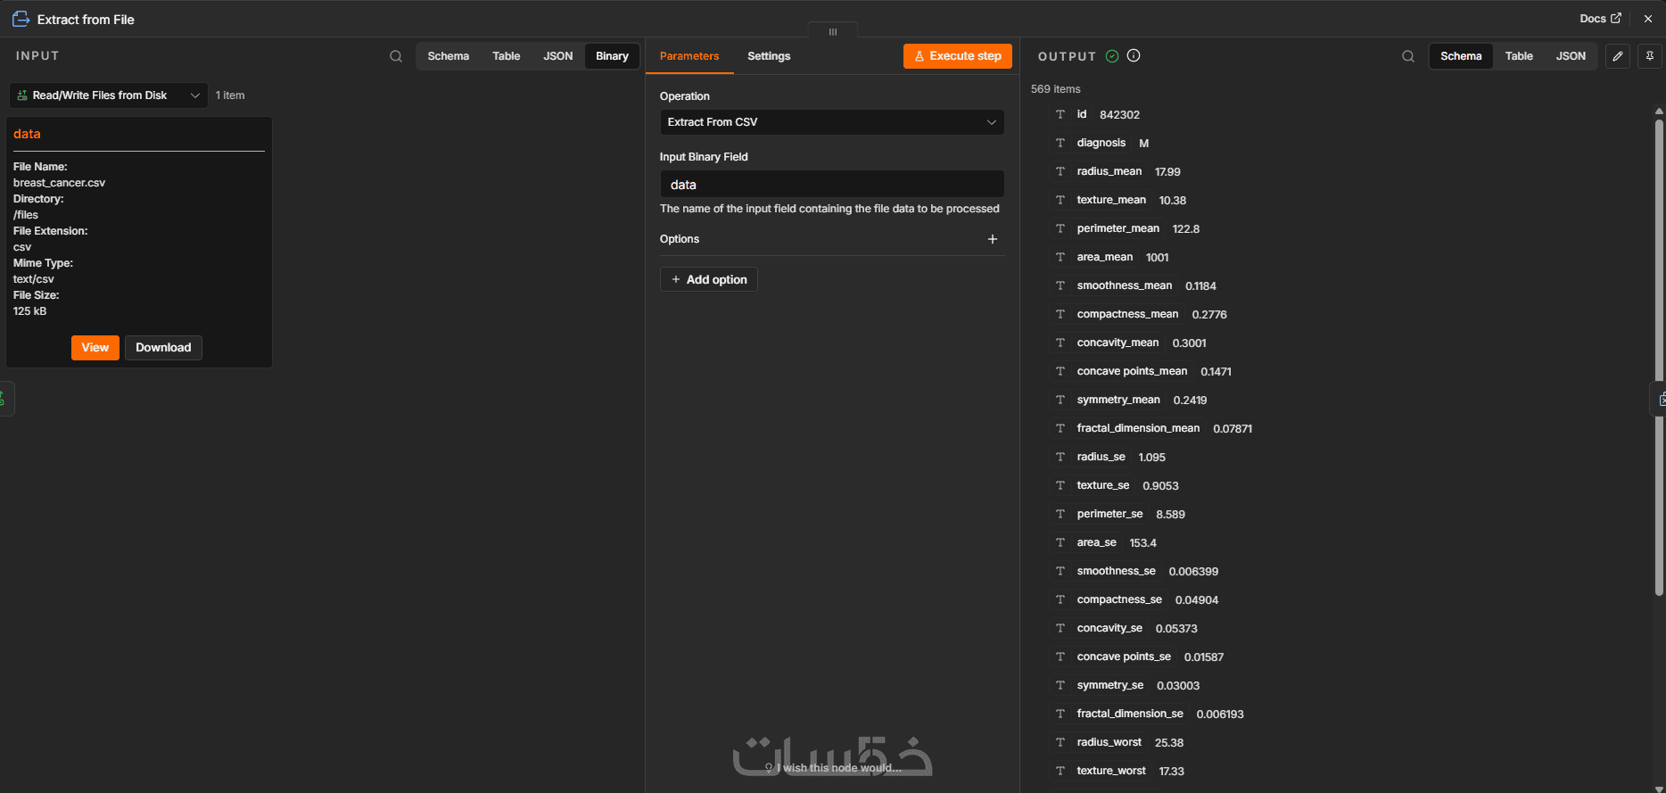The image size is (1666, 793).
Task: Click the Execute step button
Action: pyautogui.click(x=958, y=56)
